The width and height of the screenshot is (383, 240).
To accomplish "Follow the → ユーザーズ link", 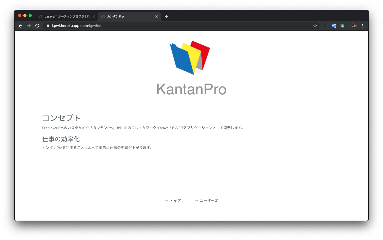I will click(x=206, y=201).
